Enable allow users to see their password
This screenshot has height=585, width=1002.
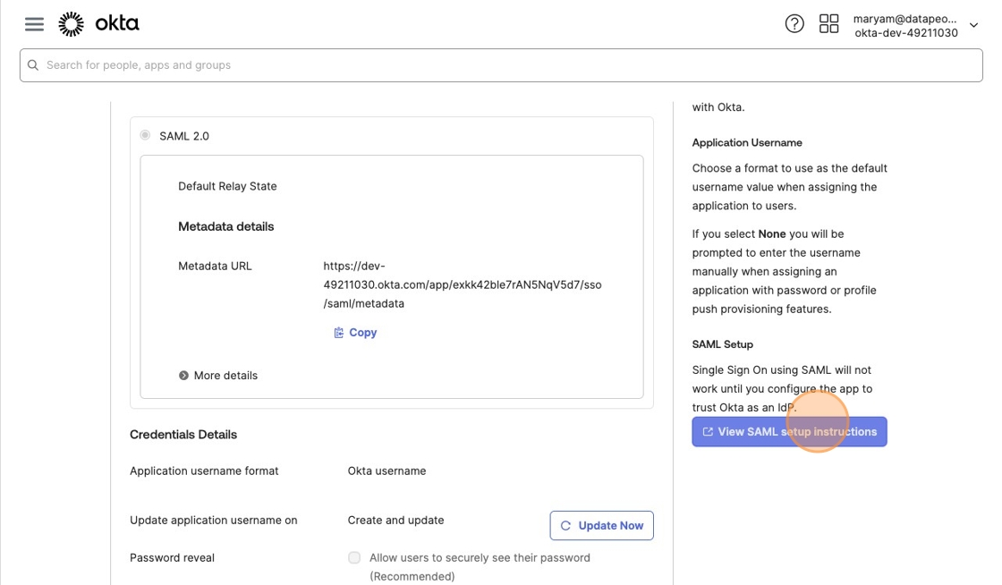click(354, 558)
